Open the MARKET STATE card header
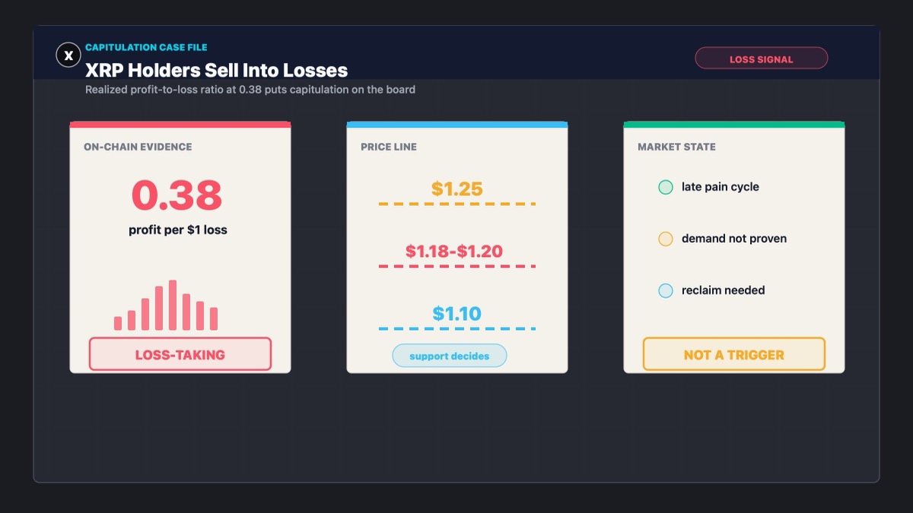Image resolution: width=913 pixels, height=513 pixels. [x=676, y=147]
